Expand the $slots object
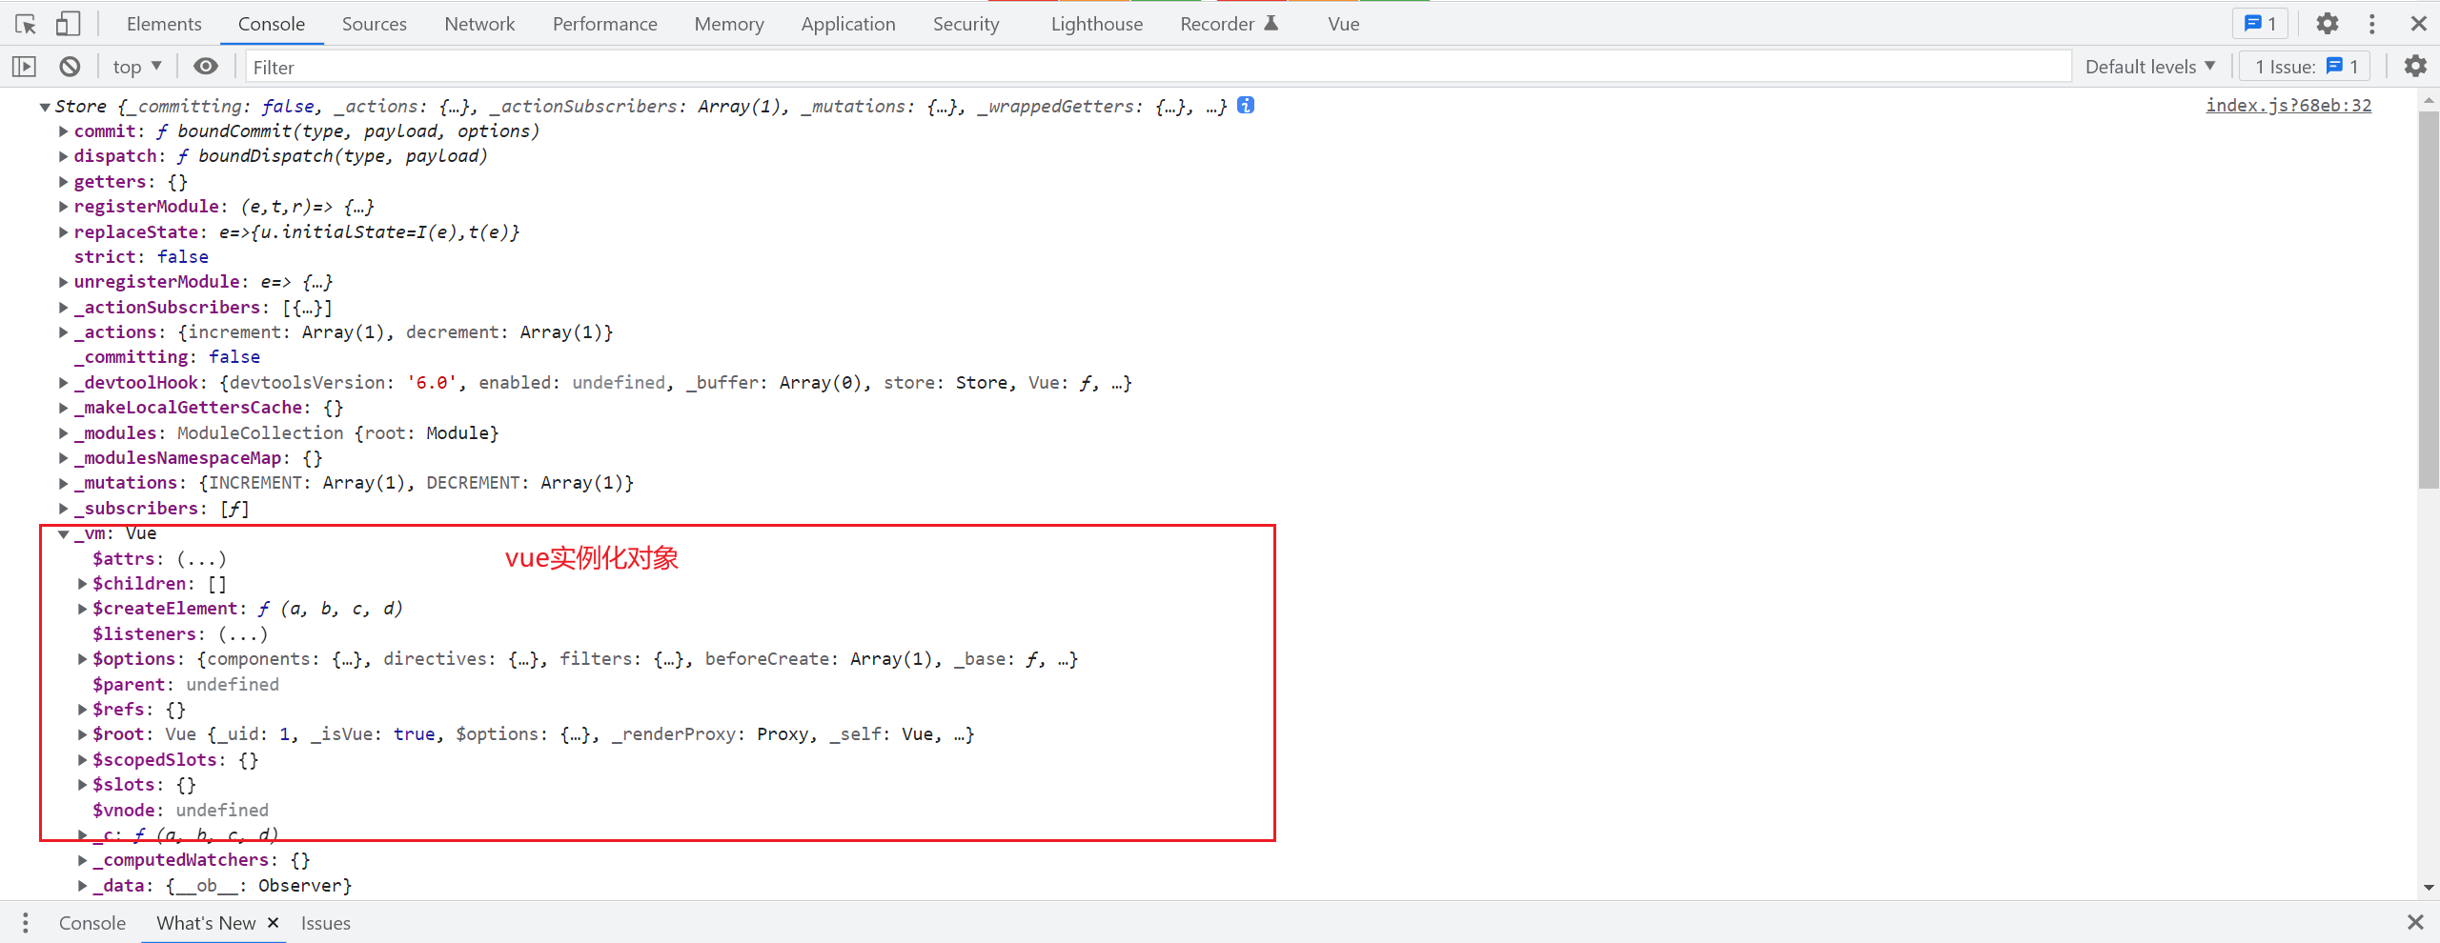The height and width of the screenshot is (943, 2440). [83, 785]
